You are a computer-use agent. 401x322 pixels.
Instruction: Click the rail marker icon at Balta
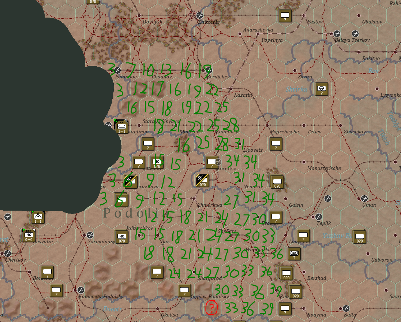[346, 308]
